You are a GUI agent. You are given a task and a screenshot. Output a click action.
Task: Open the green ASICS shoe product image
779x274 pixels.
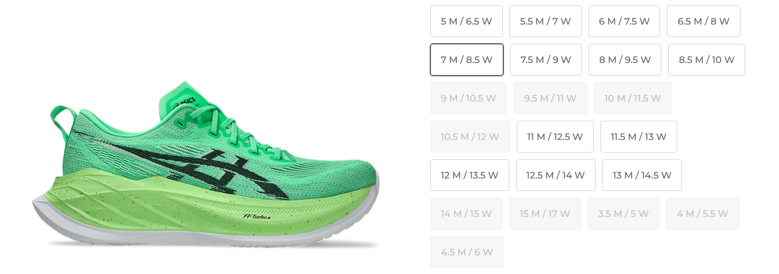point(205,164)
